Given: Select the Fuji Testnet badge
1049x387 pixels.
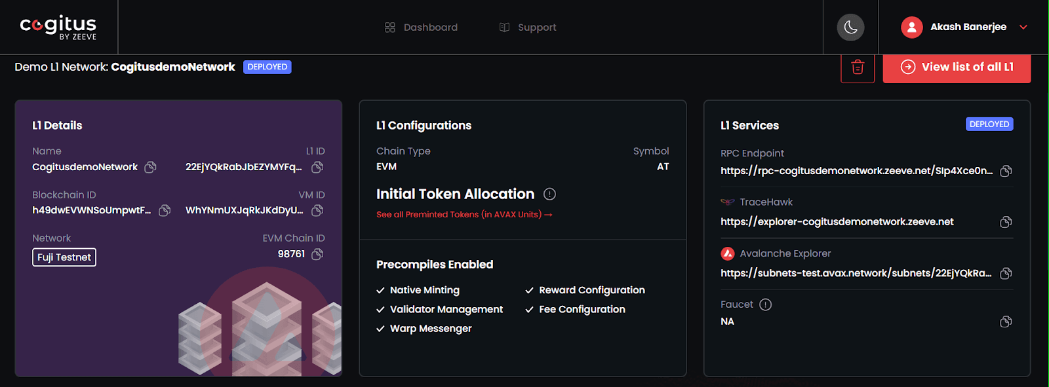Looking at the screenshot, I should pyautogui.click(x=64, y=257).
